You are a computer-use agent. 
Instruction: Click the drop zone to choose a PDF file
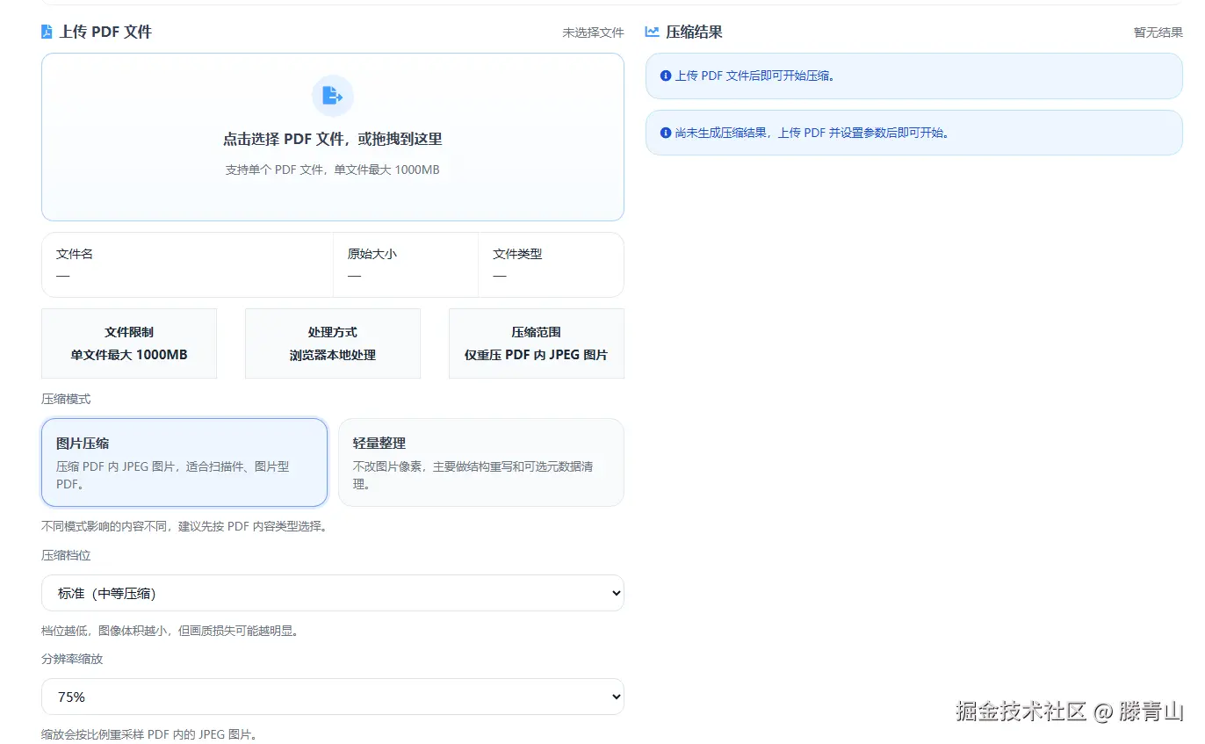[x=333, y=137]
